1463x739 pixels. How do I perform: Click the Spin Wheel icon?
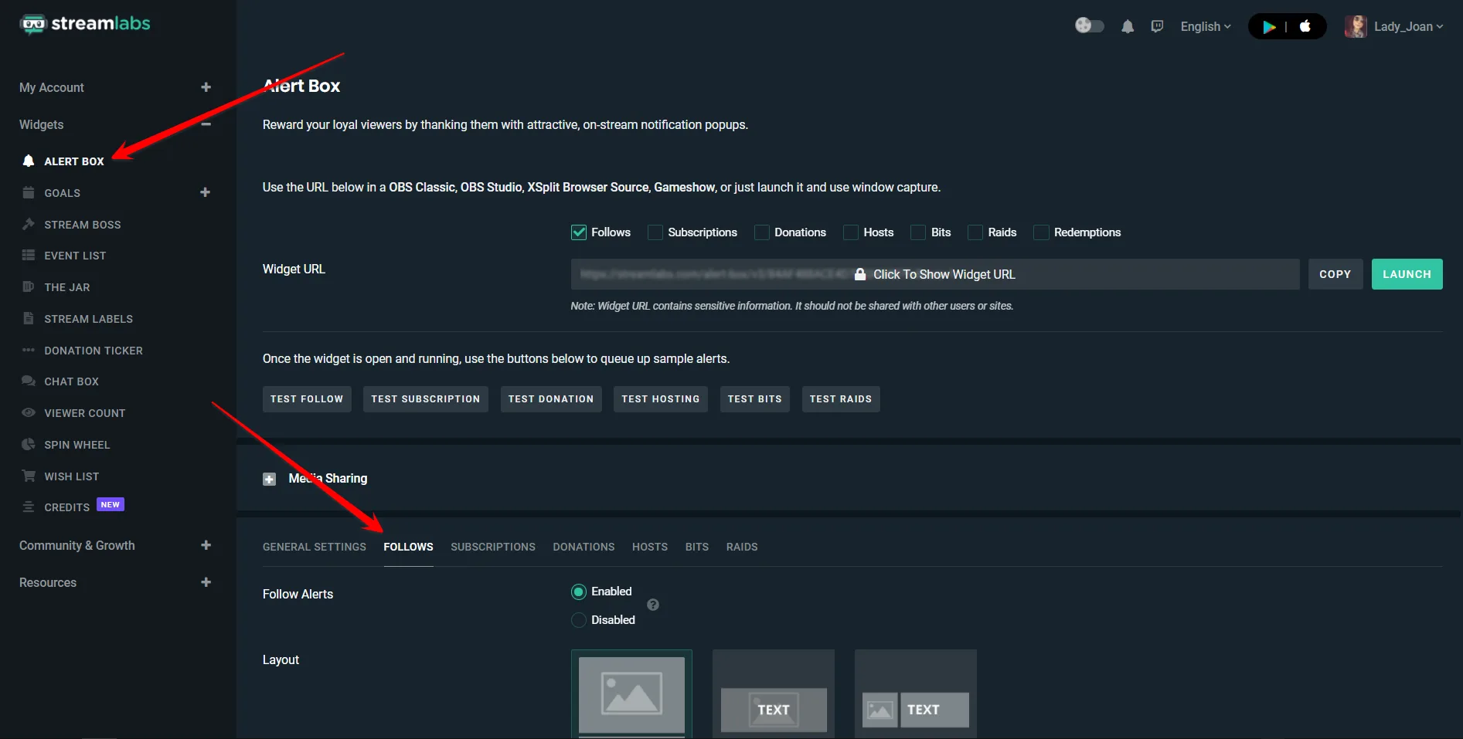pos(29,444)
